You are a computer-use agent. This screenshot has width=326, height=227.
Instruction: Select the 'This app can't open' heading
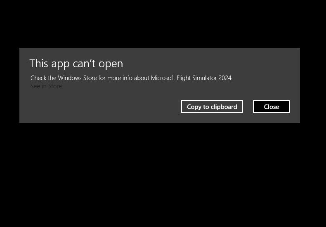[76, 64]
